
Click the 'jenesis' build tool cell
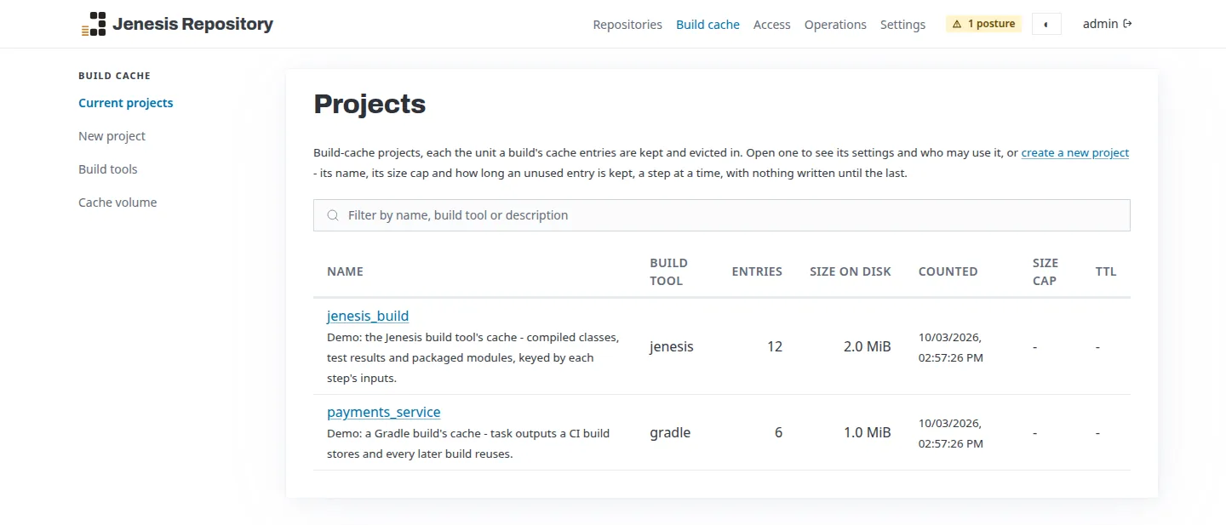click(x=672, y=346)
